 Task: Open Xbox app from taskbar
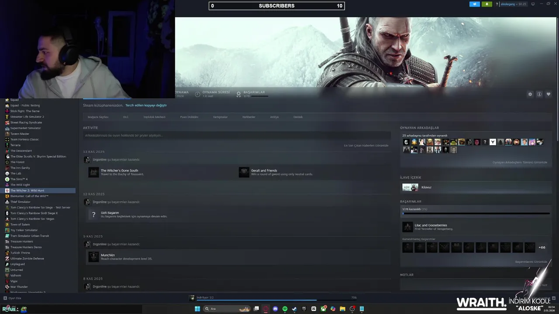click(x=323, y=309)
